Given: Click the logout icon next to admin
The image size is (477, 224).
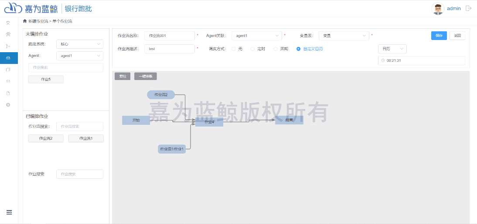Looking at the screenshot, I should pos(469,8).
